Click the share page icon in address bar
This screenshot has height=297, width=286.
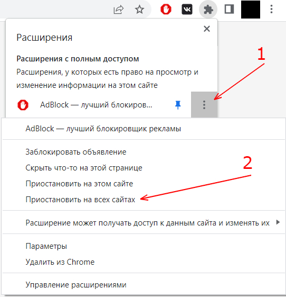(x=119, y=10)
